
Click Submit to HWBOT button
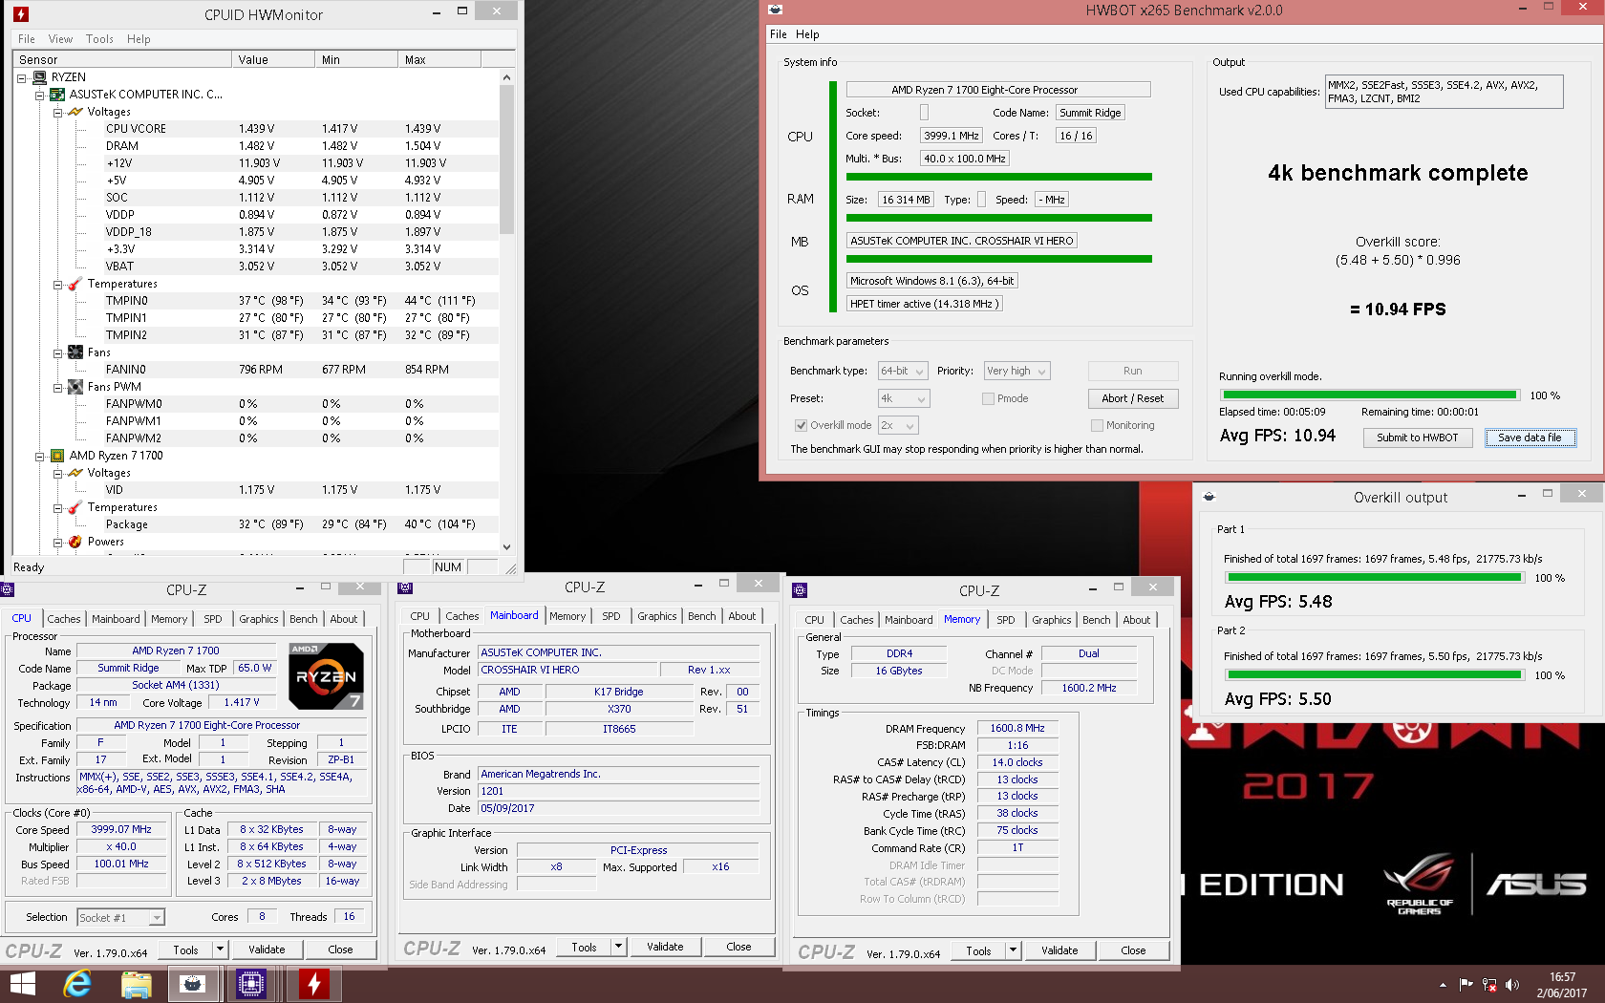1418,437
